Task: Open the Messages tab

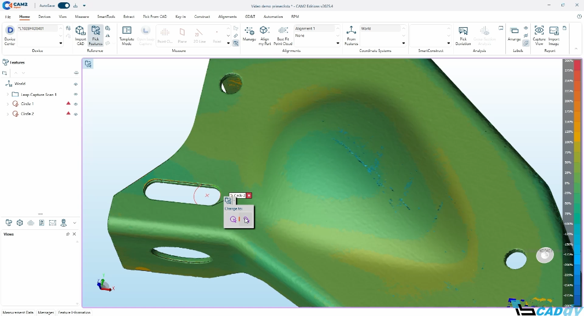Action: [46, 313]
